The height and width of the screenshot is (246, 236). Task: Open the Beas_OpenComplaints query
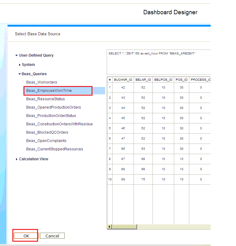[x=46, y=141]
